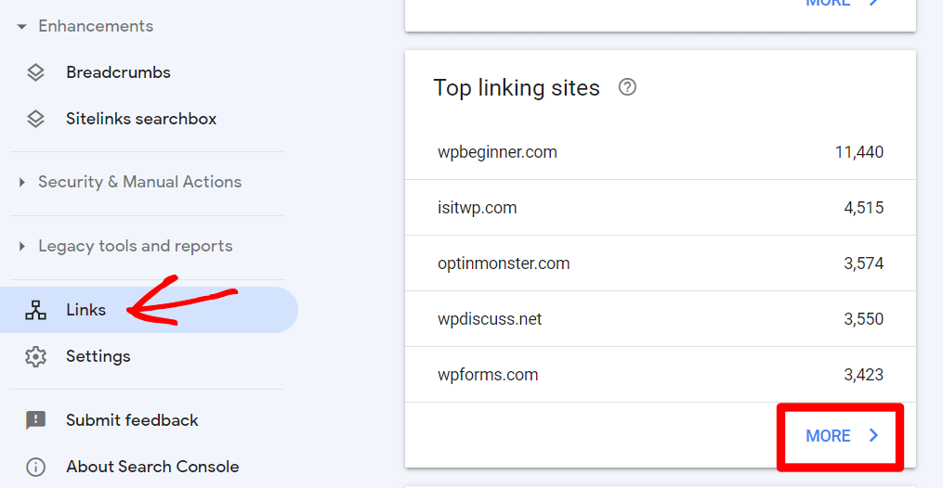Collapse the Enhancements section
943x488 pixels.
(x=22, y=27)
